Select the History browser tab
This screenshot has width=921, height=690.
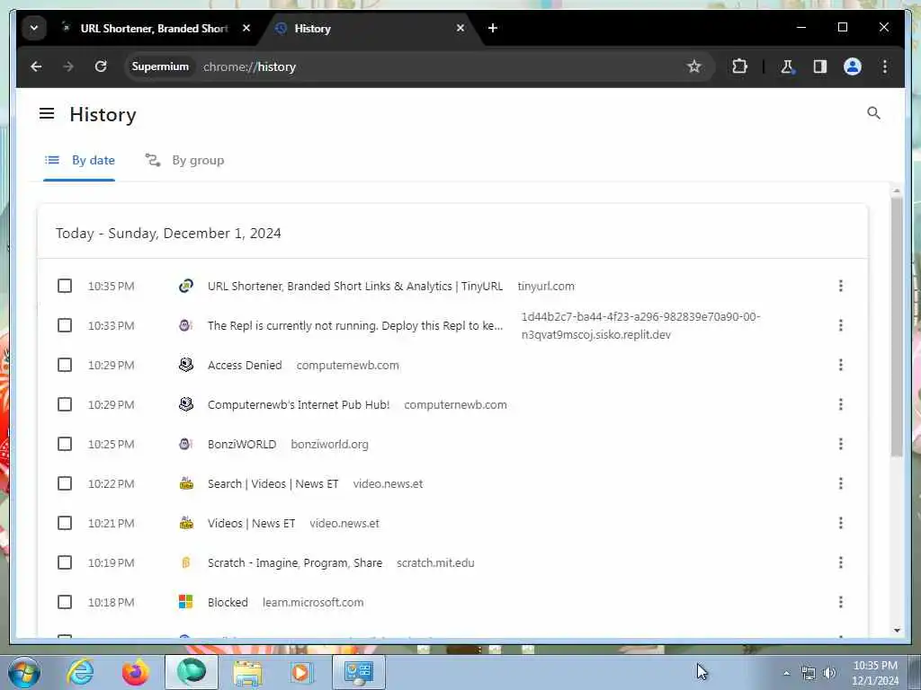pos(369,28)
